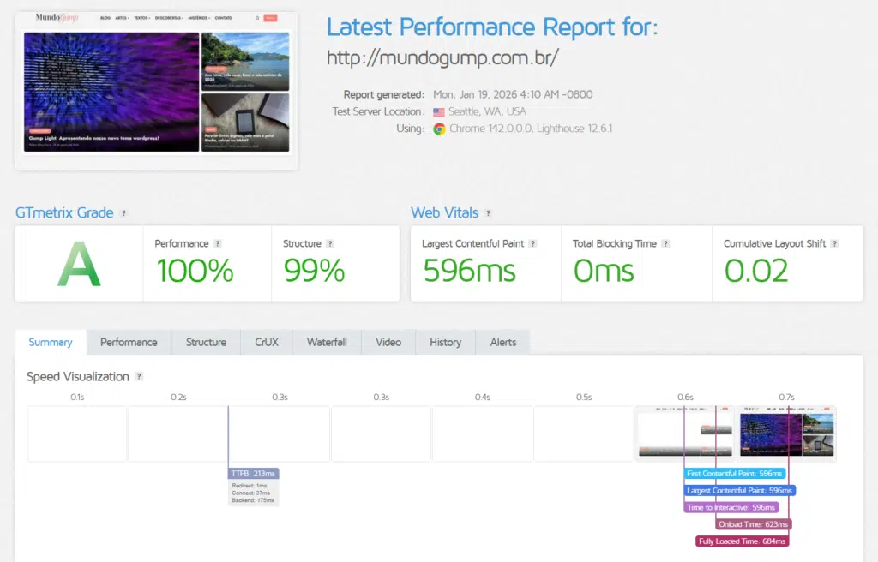Click help icon for Largest Contentful Paint
The height and width of the screenshot is (562, 878).
pyautogui.click(x=533, y=243)
